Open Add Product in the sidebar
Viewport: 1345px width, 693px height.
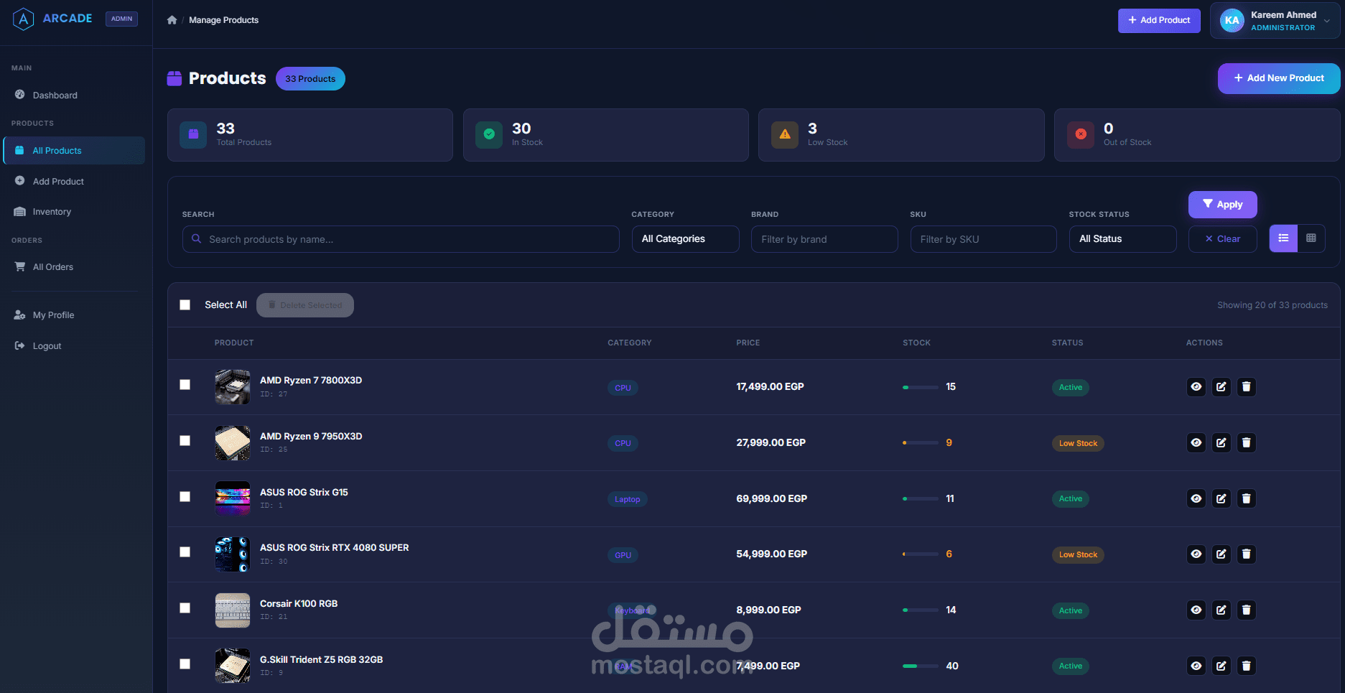click(x=75, y=182)
